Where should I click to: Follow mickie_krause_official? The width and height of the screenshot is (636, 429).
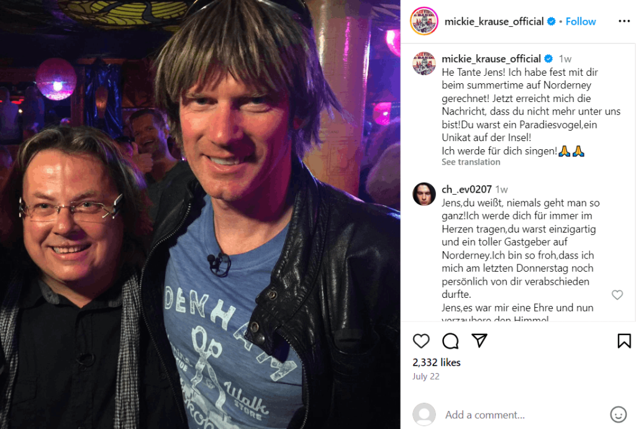(581, 22)
